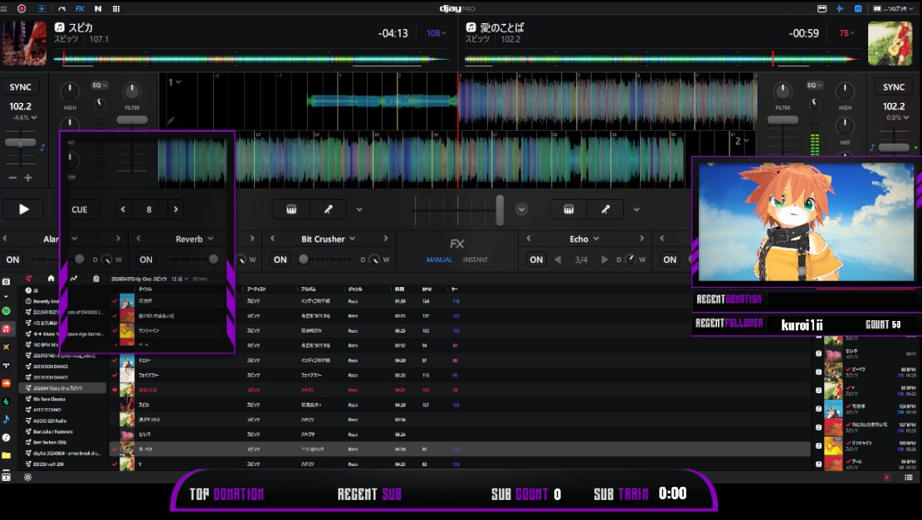Toggle the Automix icon in top toolbar

(41, 8)
